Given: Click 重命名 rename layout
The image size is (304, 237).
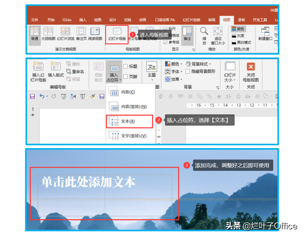Looking at the screenshot, I should pos(75,72).
